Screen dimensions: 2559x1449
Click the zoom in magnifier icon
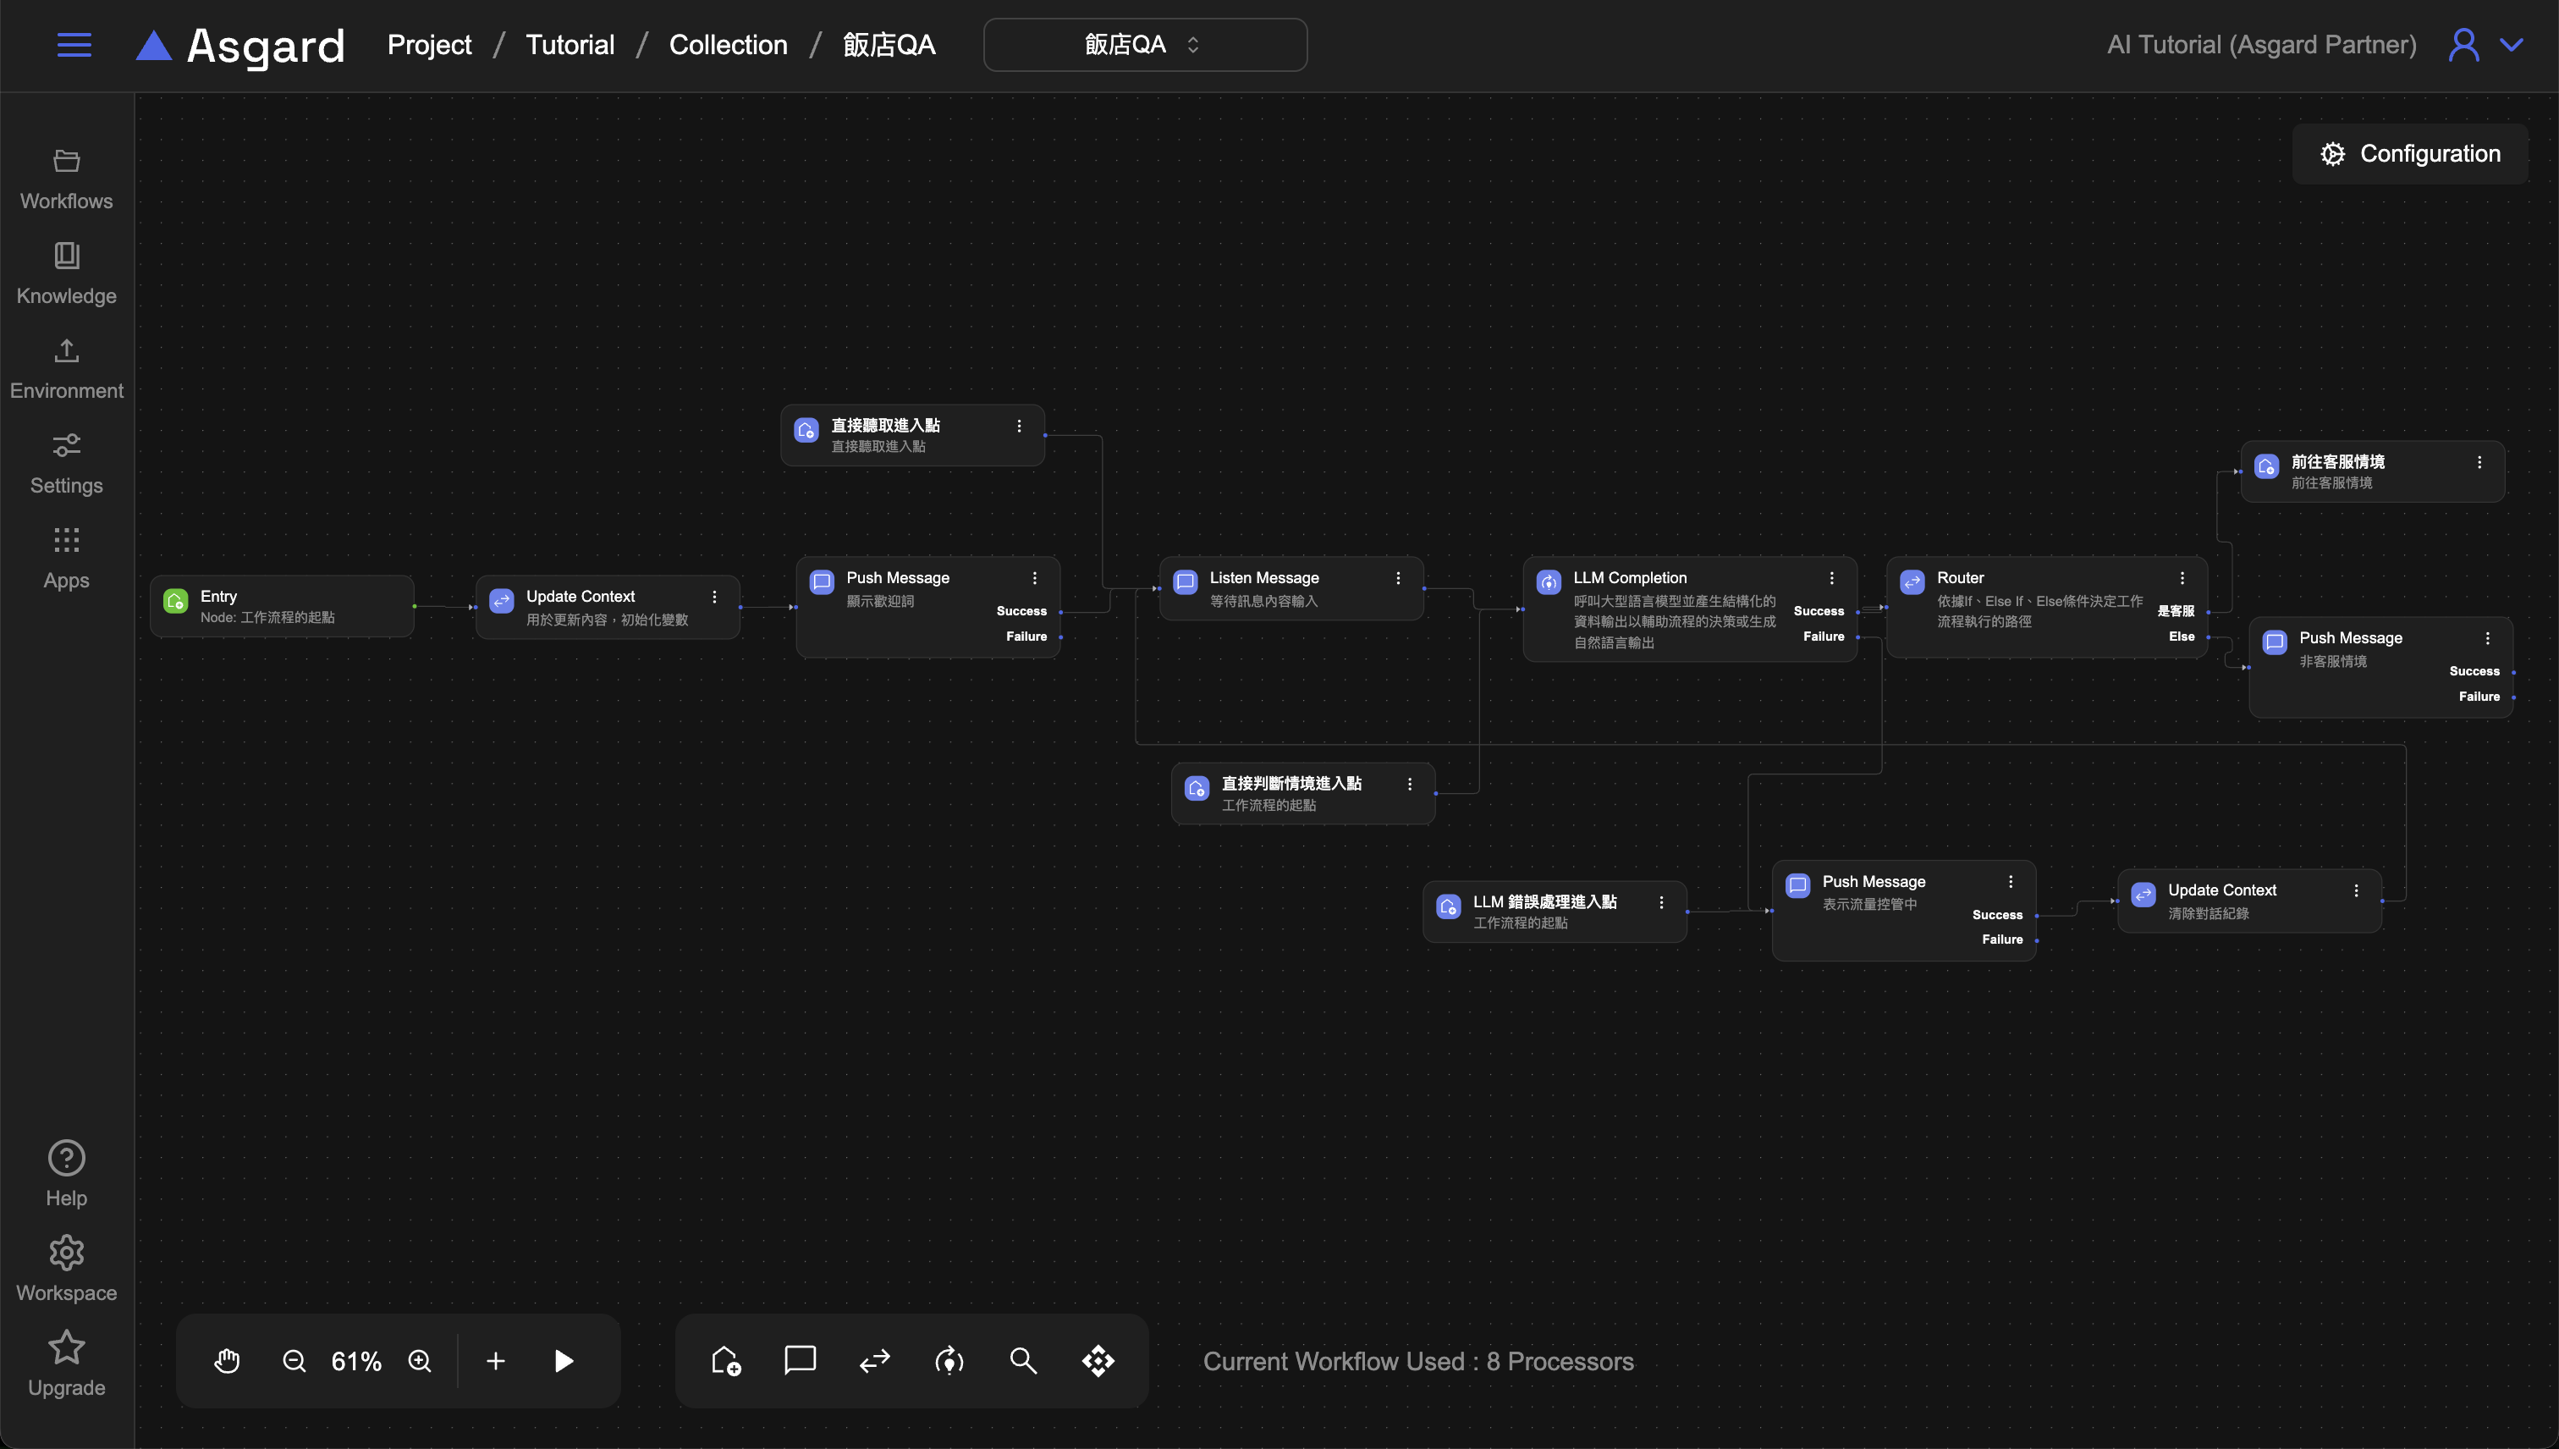pyautogui.click(x=420, y=1360)
